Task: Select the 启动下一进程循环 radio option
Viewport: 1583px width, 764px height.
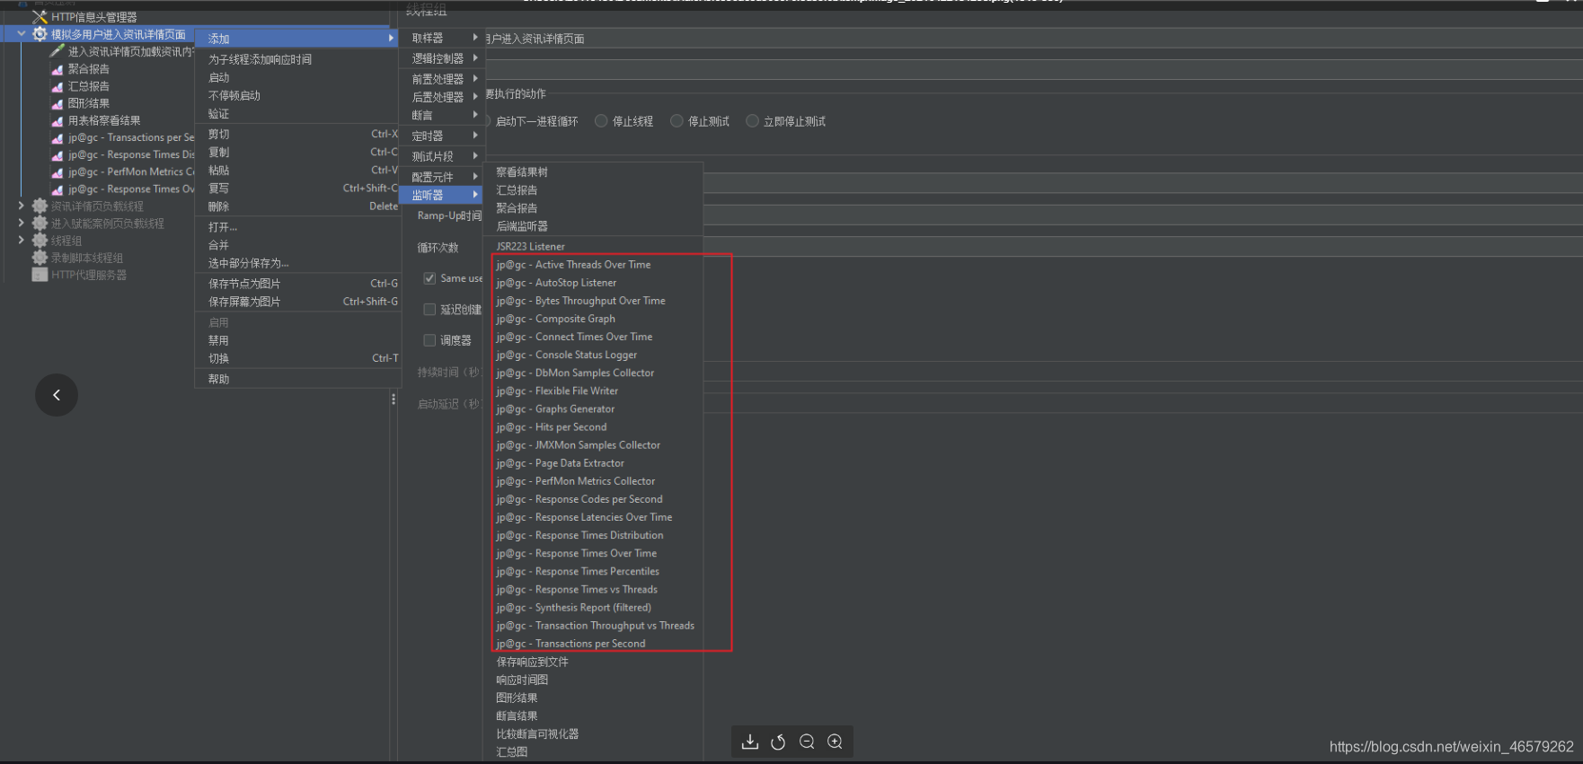Action: click(x=536, y=121)
